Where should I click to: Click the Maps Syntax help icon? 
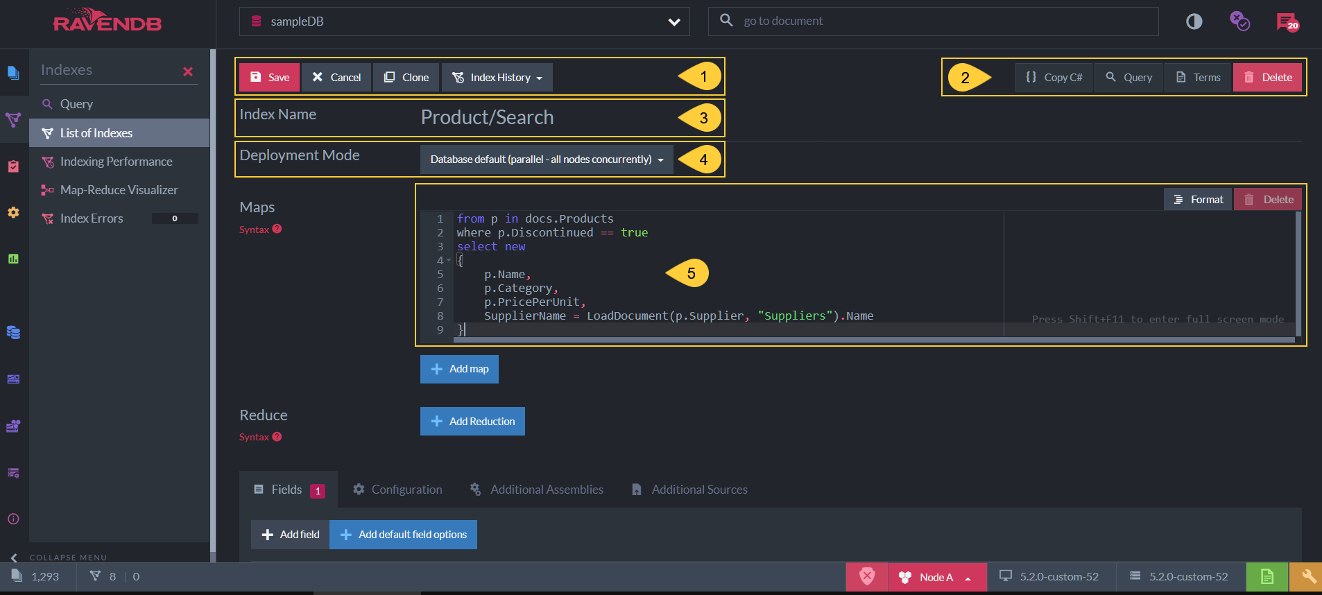click(x=277, y=229)
